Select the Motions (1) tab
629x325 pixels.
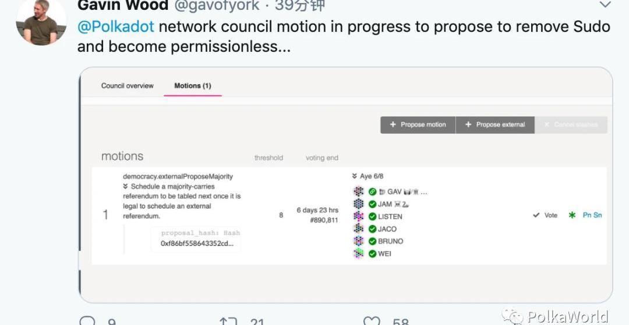[x=193, y=85]
